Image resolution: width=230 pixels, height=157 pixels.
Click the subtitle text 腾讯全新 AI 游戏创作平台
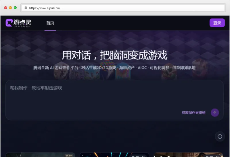(x=55, y=68)
